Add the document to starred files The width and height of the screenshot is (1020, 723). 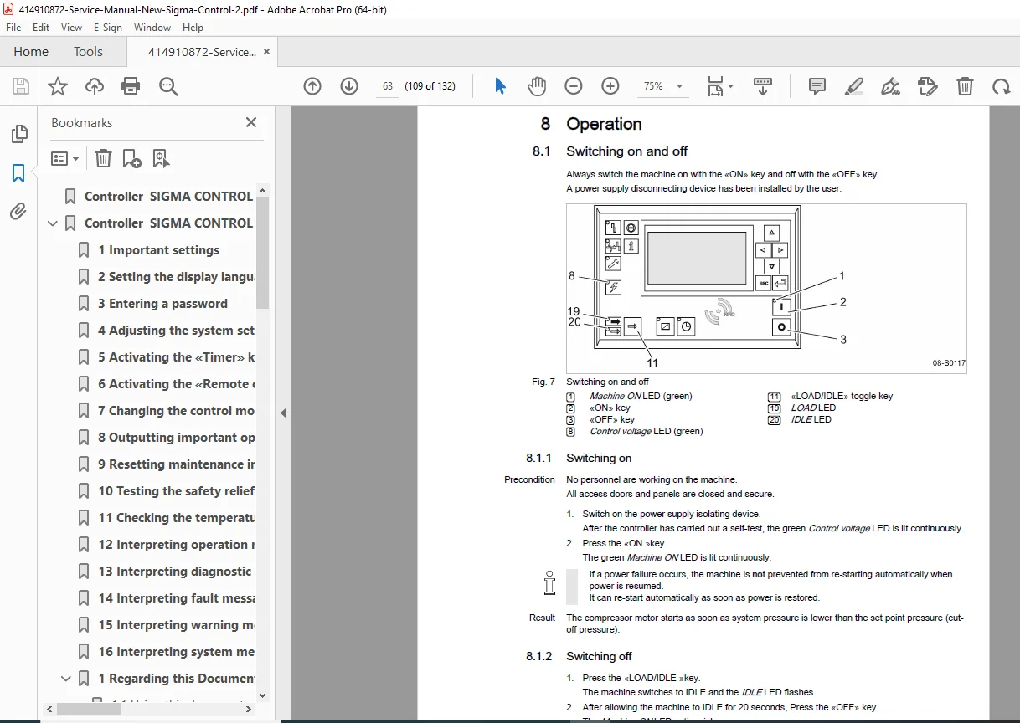tap(57, 86)
